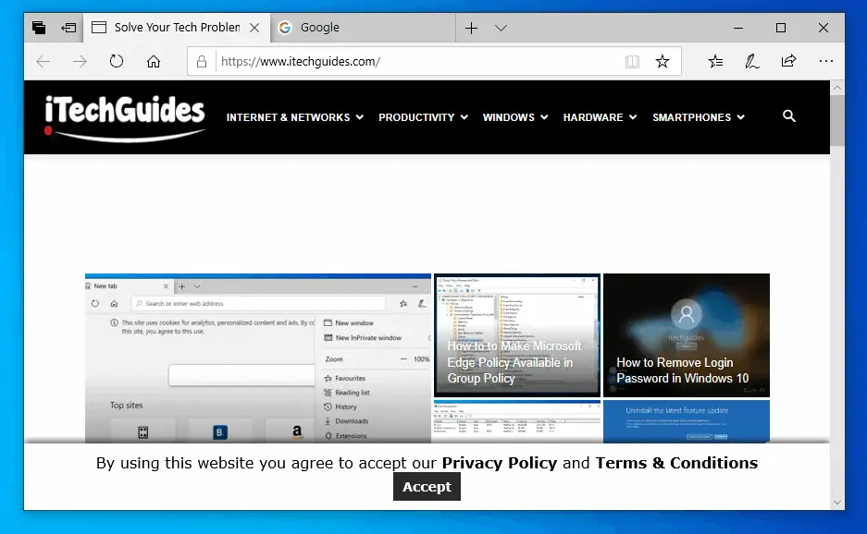This screenshot has width=867, height=534.
Task: Refresh the current page
Action: tap(116, 61)
